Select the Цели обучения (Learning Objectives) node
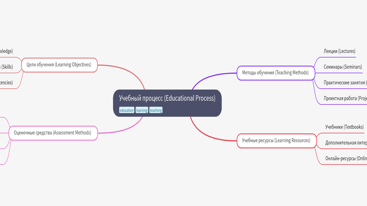 pyautogui.click(x=59, y=65)
